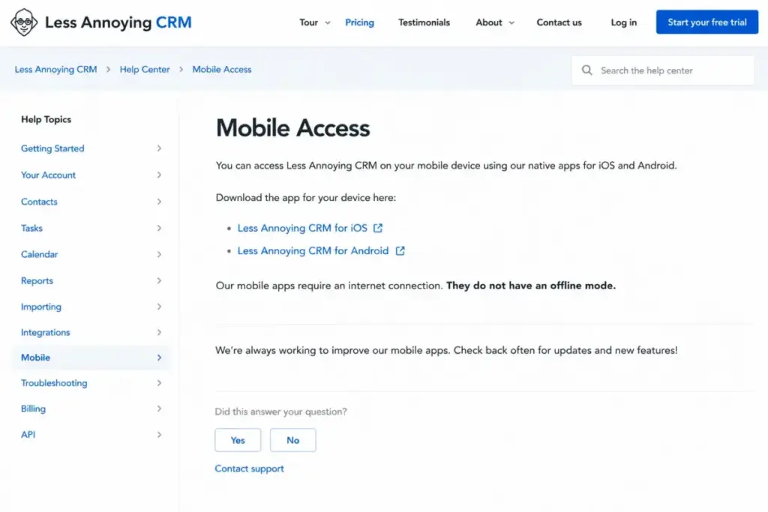The image size is (768, 512).
Task: Click the external link icon beside Android
Action: click(400, 250)
